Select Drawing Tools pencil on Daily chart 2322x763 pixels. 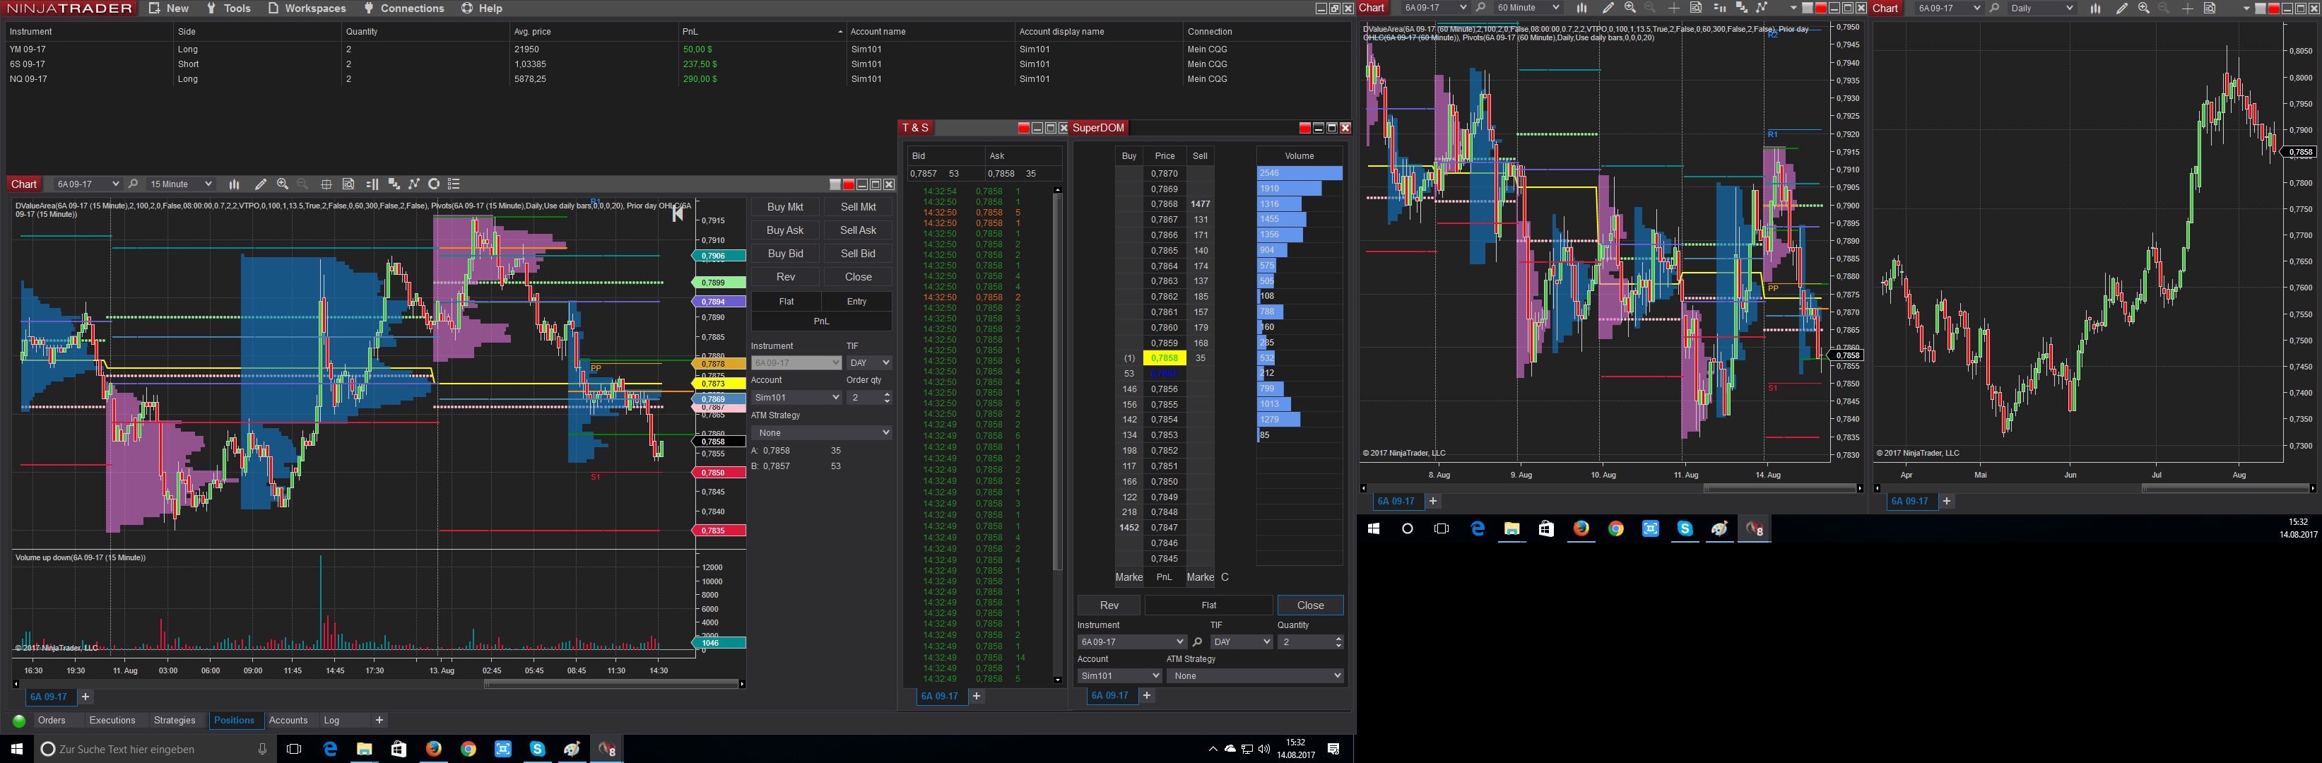(2121, 8)
